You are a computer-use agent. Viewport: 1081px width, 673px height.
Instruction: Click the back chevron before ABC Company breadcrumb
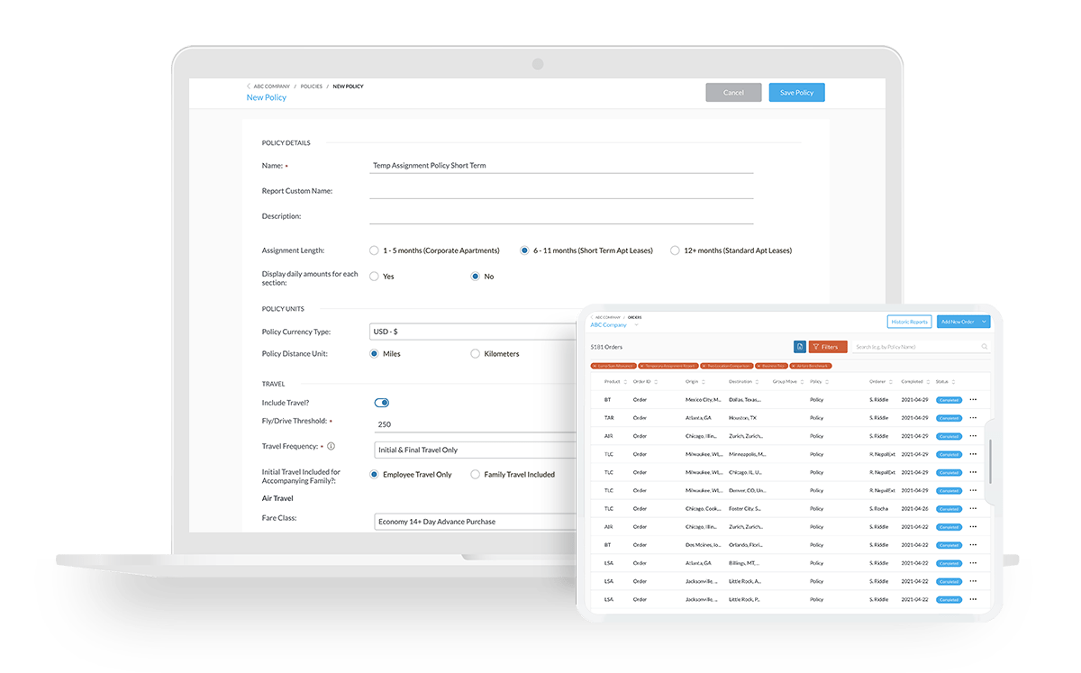[x=249, y=86]
